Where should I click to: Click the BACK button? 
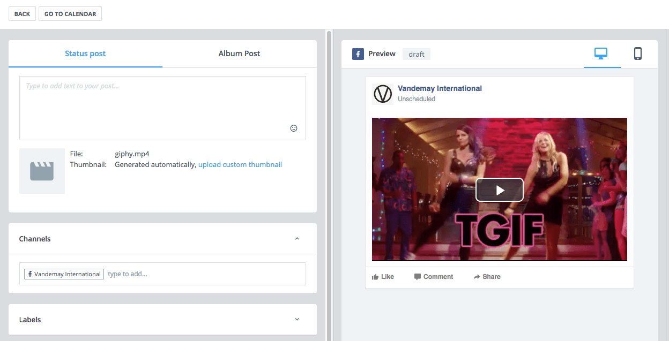22,14
